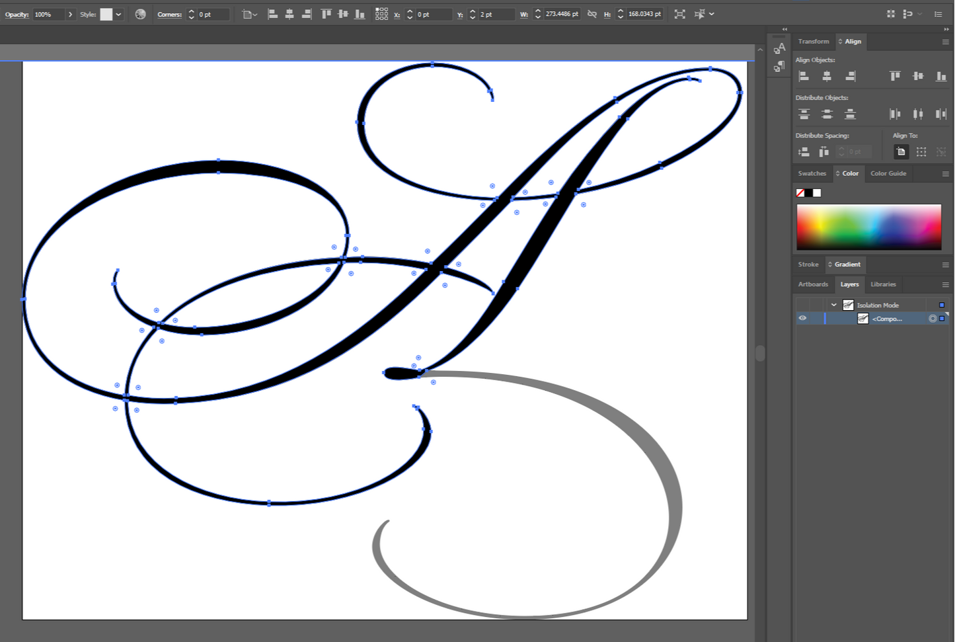Viewport: 955px width, 642px height.
Task: Click the X: label in the control bar
Action: [397, 15]
